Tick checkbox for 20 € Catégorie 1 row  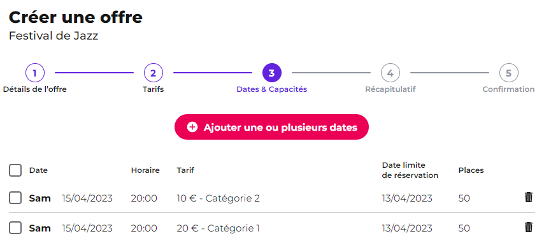point(15,228)
